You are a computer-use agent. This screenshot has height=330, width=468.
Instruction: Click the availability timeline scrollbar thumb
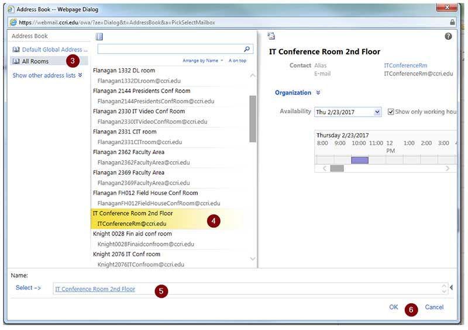coord(337,168)
